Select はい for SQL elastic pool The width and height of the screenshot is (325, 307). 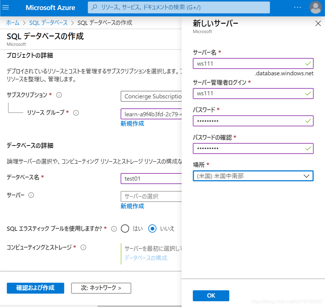point(125,229)
